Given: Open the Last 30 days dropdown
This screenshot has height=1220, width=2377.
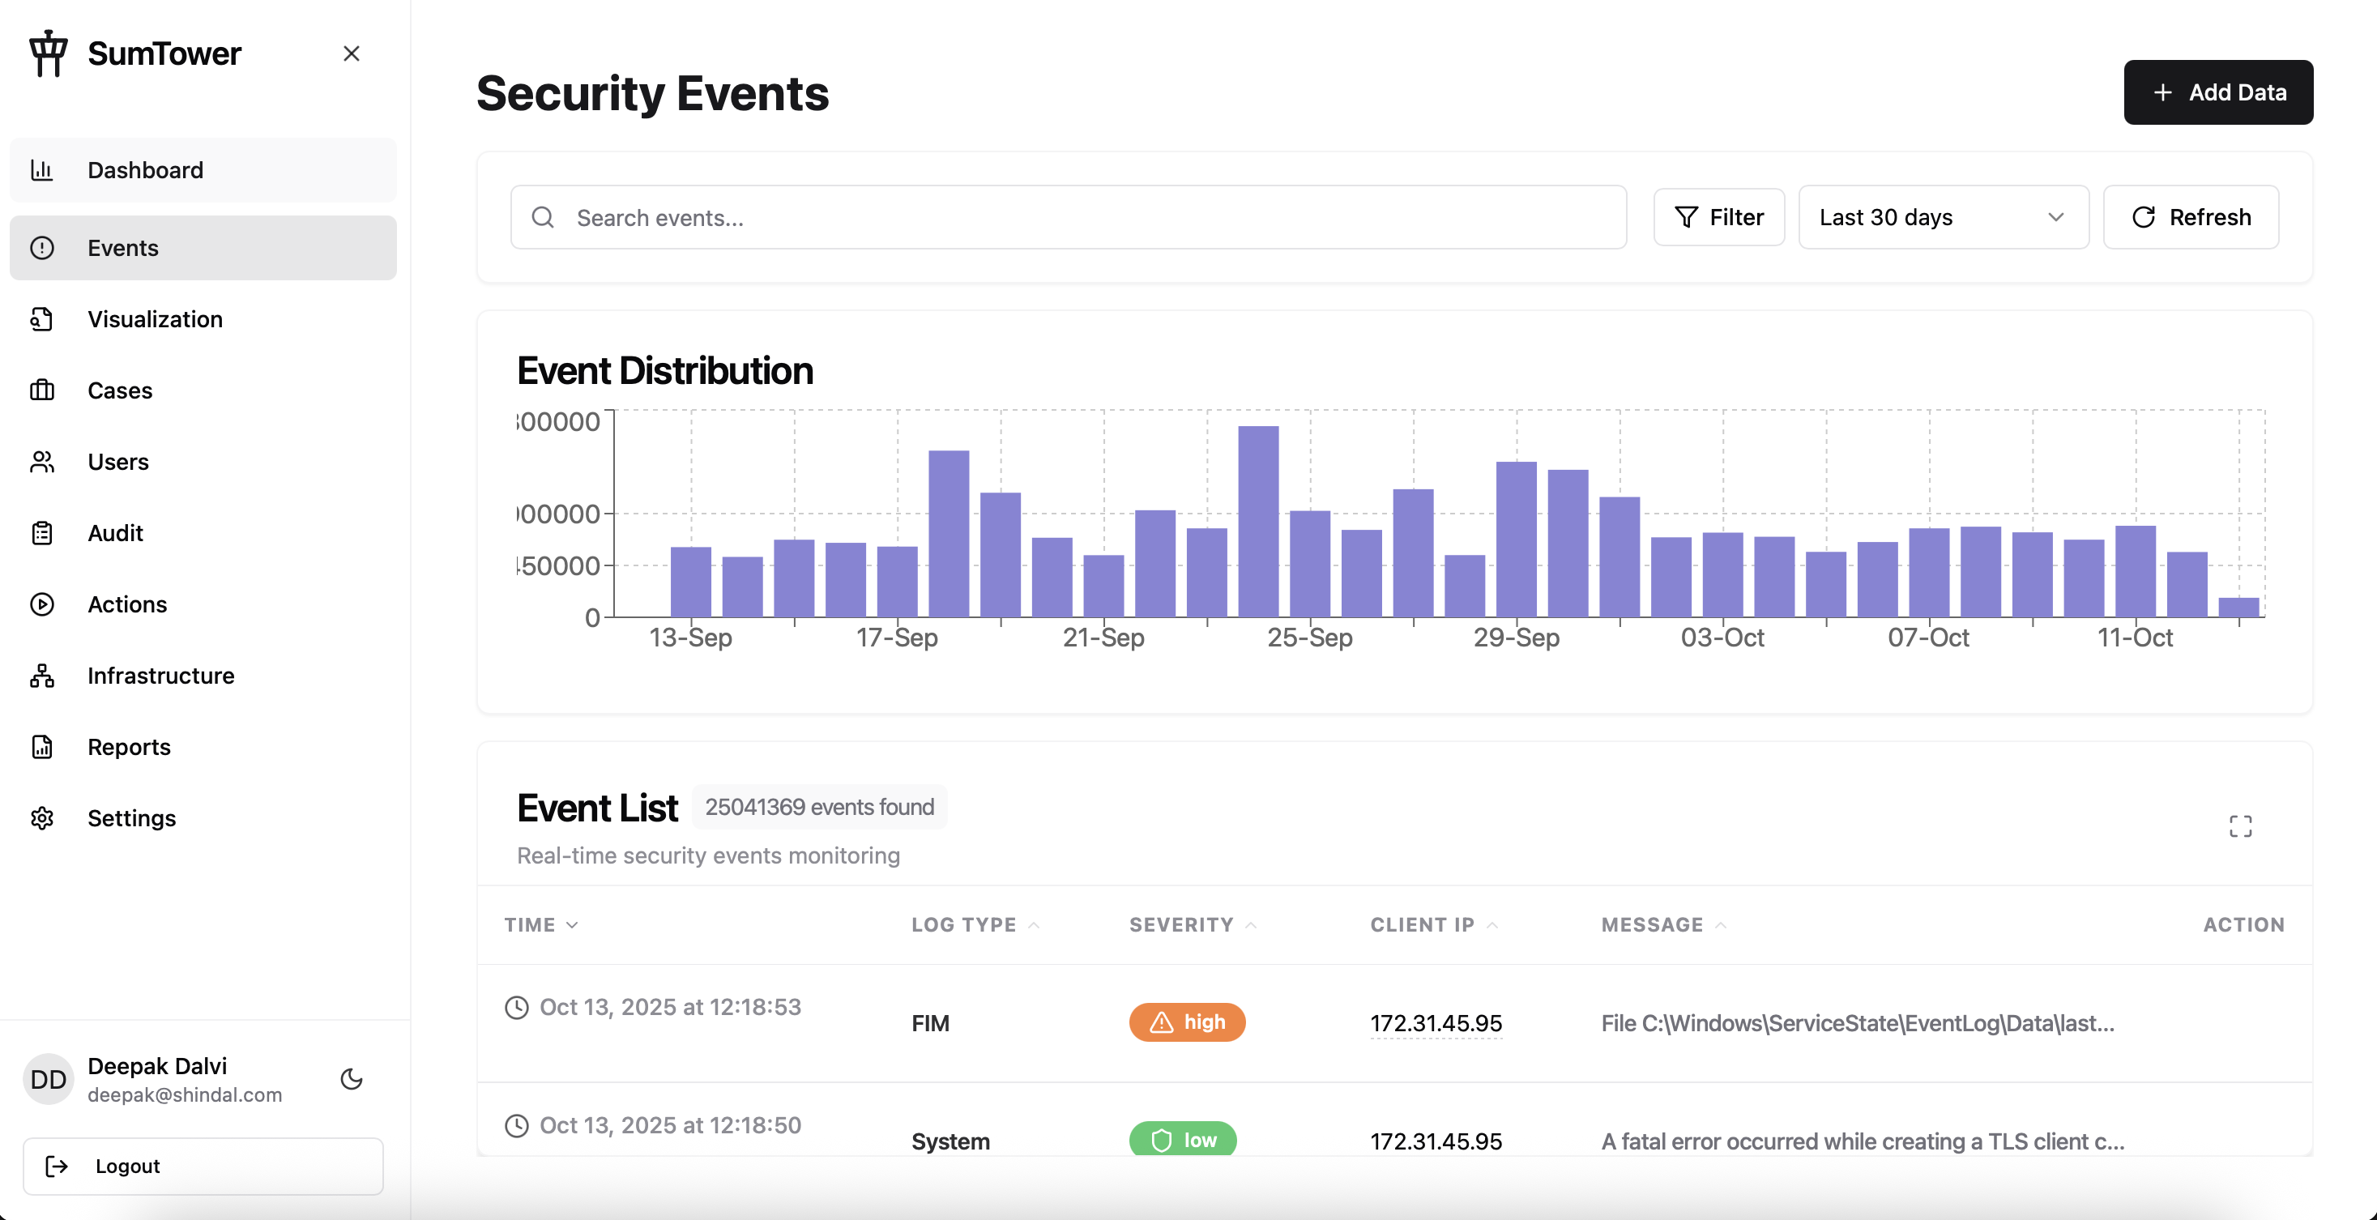Looking at the screenshot, I should point(1943,218).
